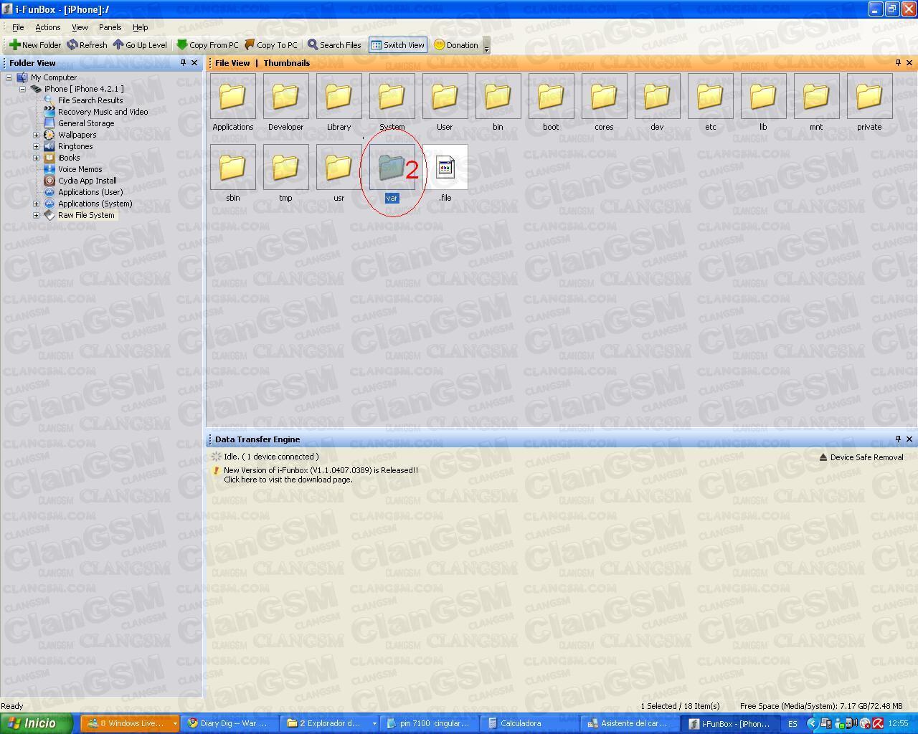
Task: Toggle Switch View button
Action: click(397, 45)
